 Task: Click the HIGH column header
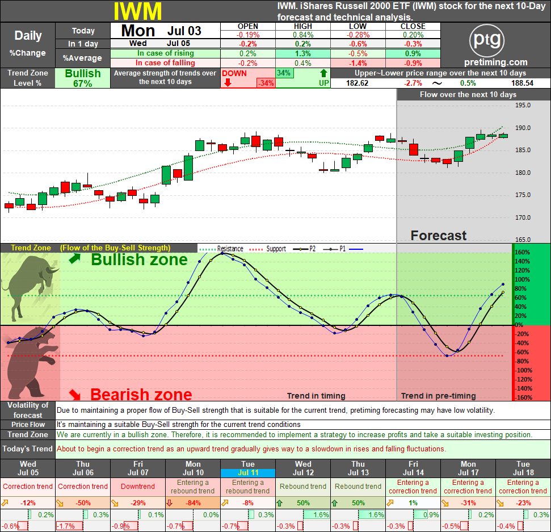tap(303, 26)
